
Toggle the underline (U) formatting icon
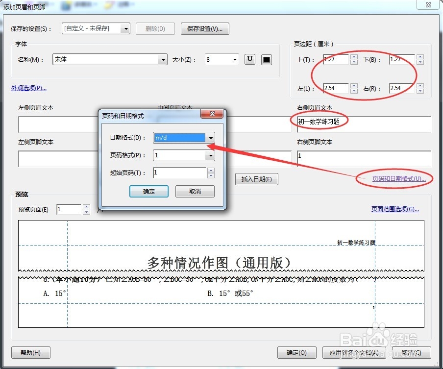249,59
